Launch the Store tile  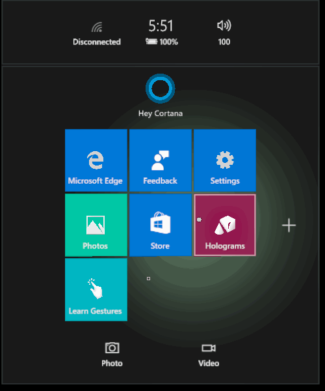click(x=161, y=225)
